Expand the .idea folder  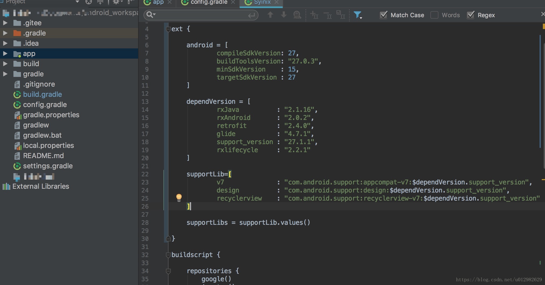click(5, 43)
